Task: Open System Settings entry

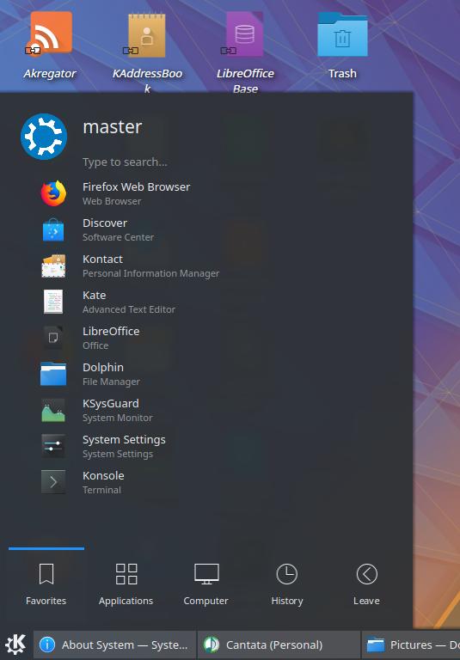Action: pos(206,446)
